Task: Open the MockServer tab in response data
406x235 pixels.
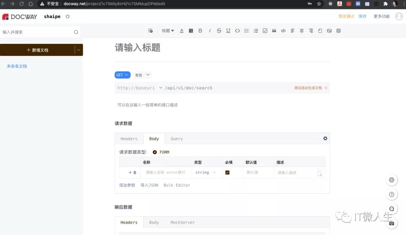Action: coord(183,222)
